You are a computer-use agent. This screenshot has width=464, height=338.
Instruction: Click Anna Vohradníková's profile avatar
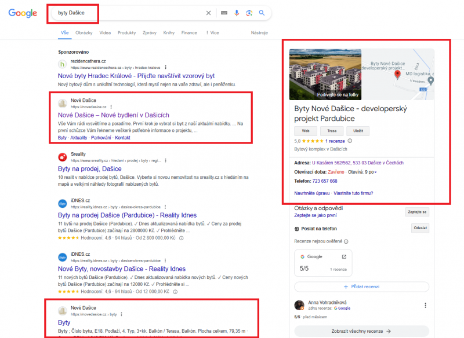click(x=299, y=305)
